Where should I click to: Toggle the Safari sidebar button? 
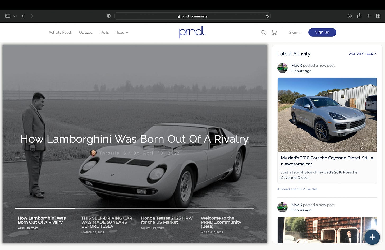point(8,16)
